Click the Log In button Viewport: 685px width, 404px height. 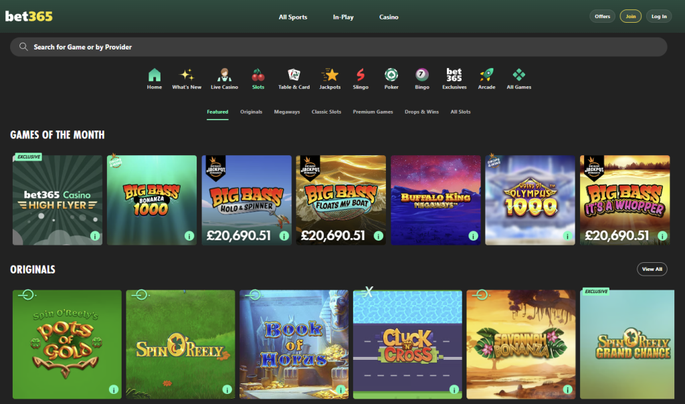tap(659, 16)
